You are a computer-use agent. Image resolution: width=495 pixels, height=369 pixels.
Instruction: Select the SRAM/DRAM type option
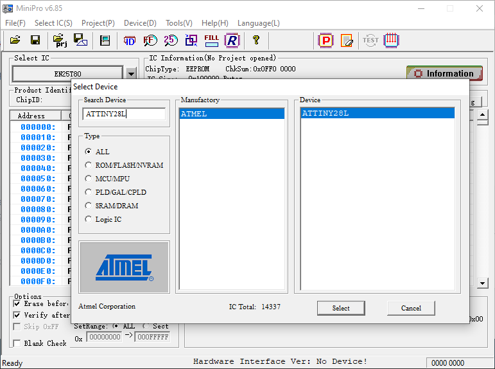click(x=89, y=206)
